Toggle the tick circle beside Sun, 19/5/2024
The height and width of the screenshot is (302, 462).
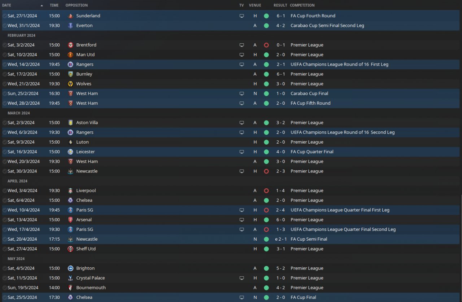click(x=4, y=288)
